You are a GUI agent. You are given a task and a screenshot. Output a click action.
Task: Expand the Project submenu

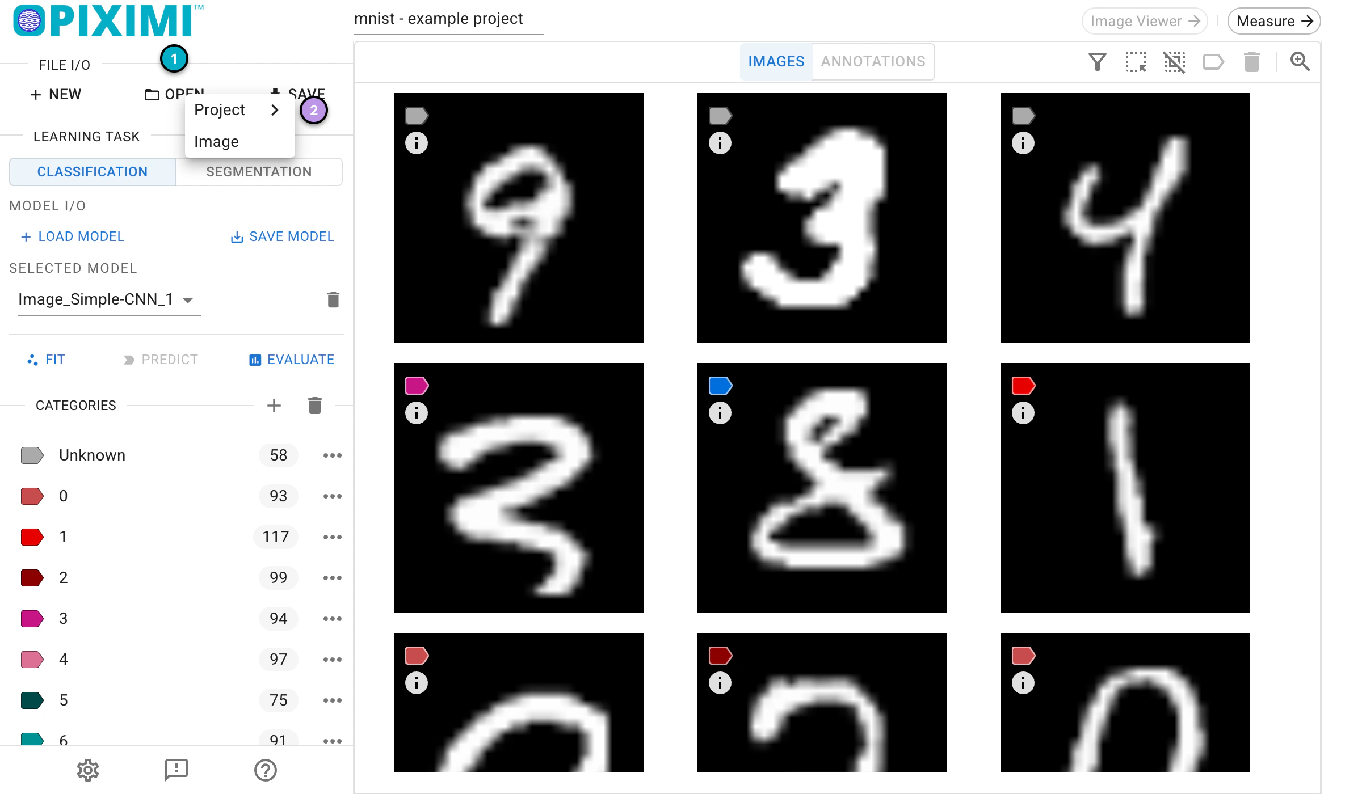[x=239, y=110]
